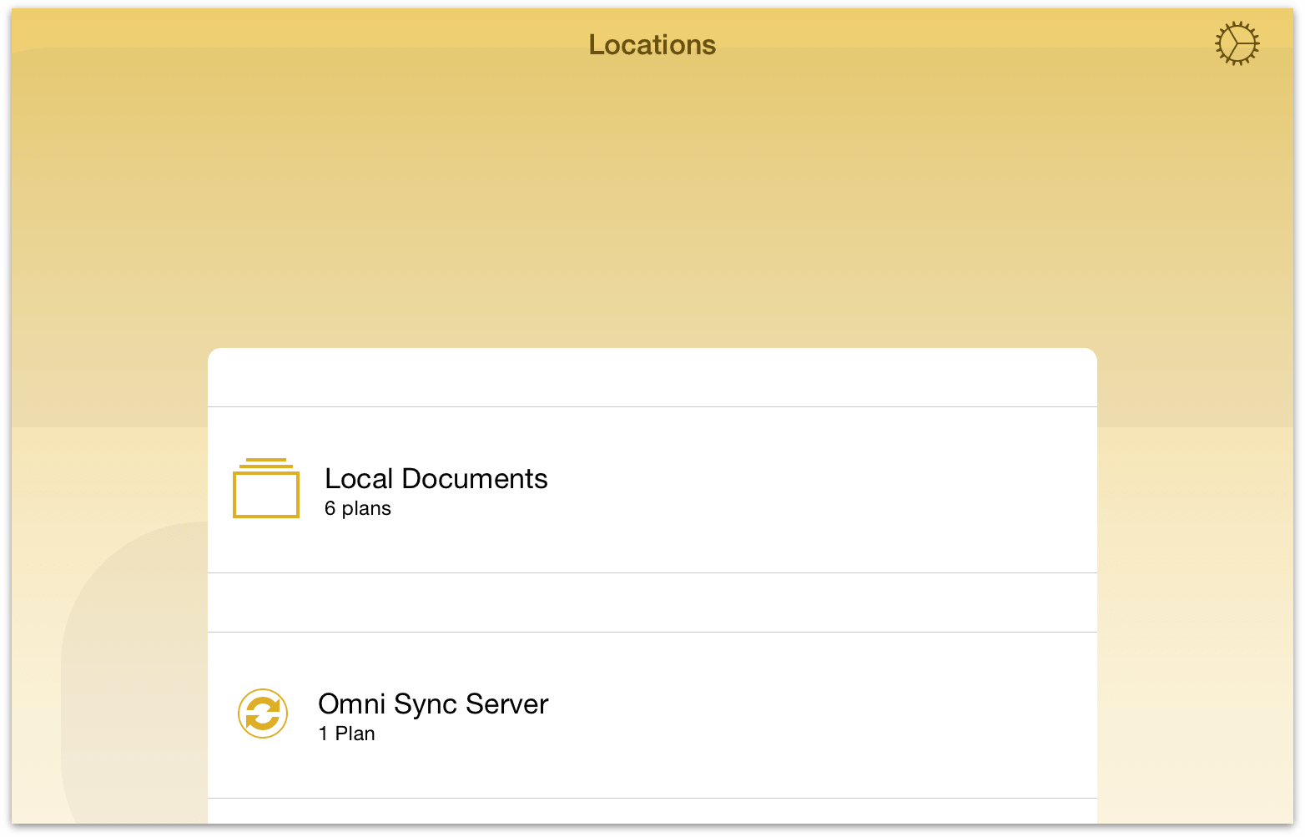This screenshot has width=1305, height=837.
Task: Open the settings gear icon
Action: 1237,43
